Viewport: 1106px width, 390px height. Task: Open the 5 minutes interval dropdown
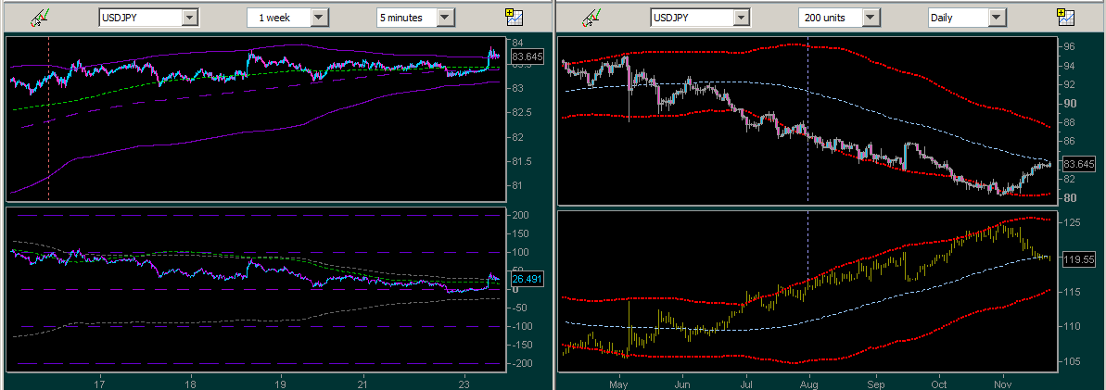(x=446, y=18)
